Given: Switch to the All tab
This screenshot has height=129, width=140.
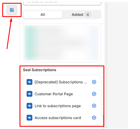Looking at the screenshot, I should 43,14.
